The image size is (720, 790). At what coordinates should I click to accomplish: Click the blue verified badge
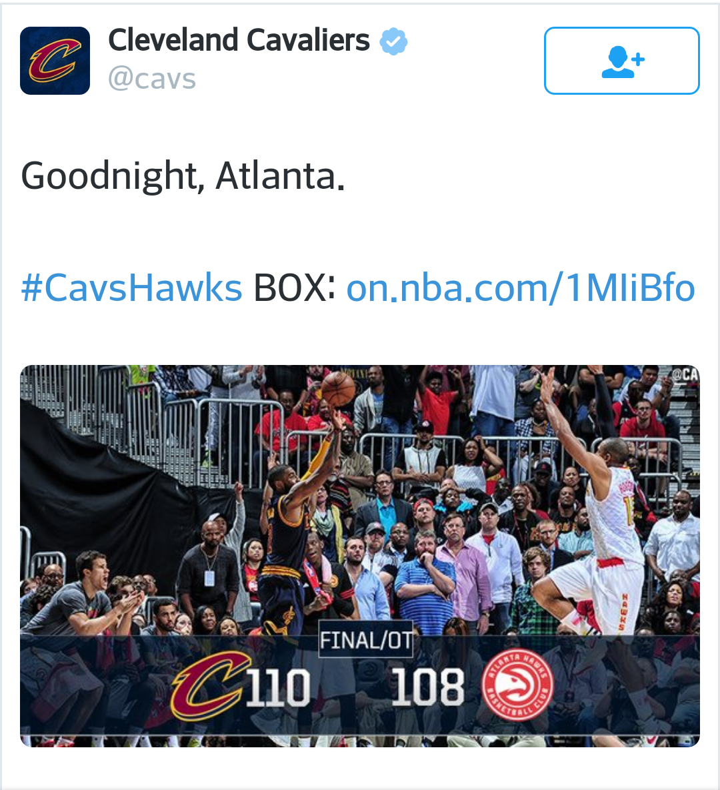pyautogui.click(x=393, y=41)
